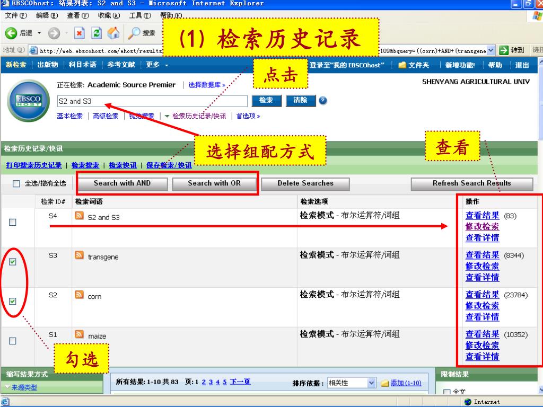The height and width of the screenshot is (407, 543).
Task: Open the 收藏(A) menu
Action: point(109,15)
